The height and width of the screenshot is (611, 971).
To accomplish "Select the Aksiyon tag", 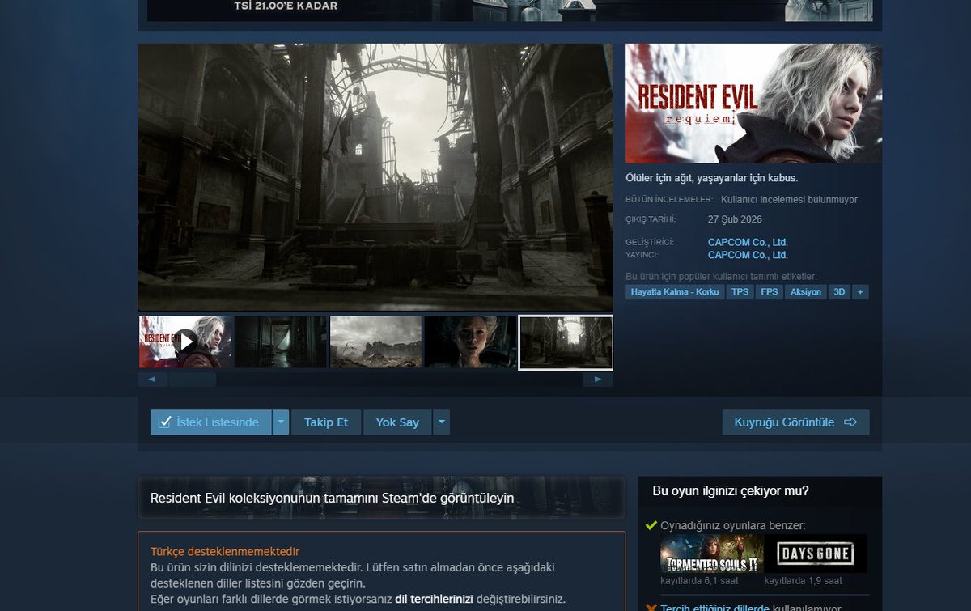I will (806, 292).
